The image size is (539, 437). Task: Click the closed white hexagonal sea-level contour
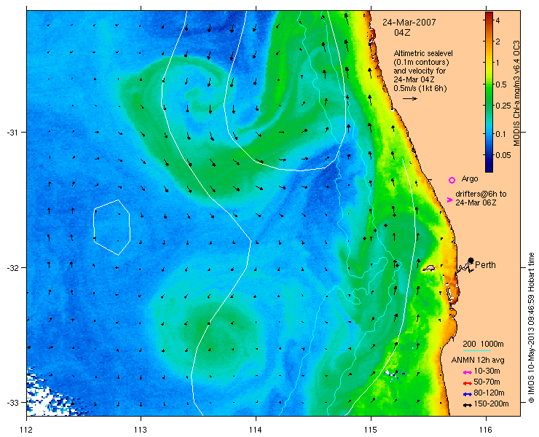111,227
